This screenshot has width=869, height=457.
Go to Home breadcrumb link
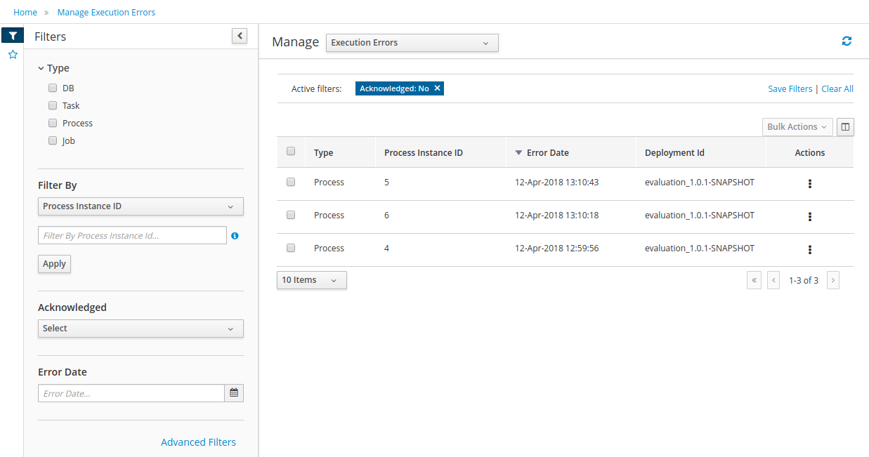[x=25, y=13]
